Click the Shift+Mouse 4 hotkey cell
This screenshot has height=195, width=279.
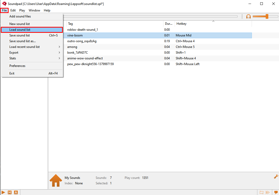click(x=186, y=58)
